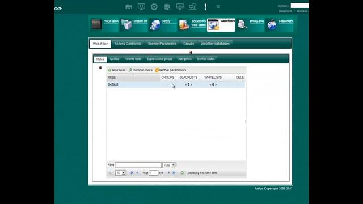Click the circular disc icon in top toolbar

point(154,7)
